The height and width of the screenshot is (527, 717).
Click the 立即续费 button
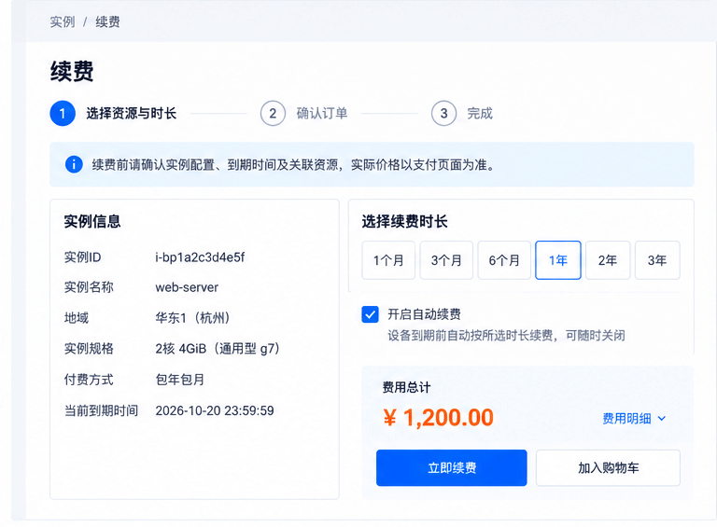[451, 467]
